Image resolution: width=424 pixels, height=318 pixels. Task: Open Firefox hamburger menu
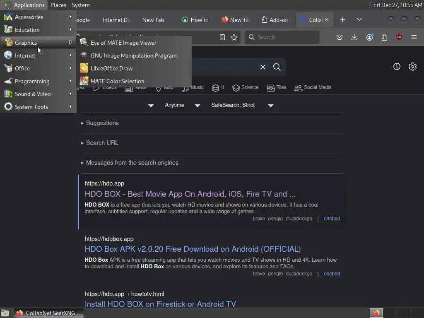(414, 37)
